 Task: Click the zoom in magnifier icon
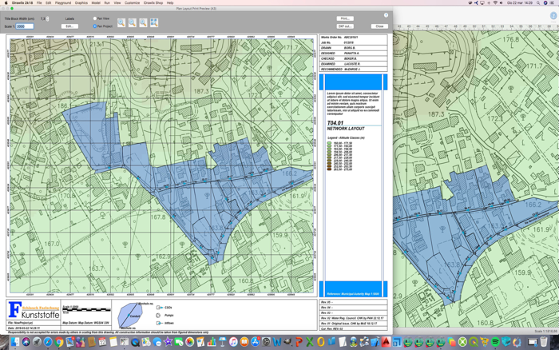click(x=121, y=23)
